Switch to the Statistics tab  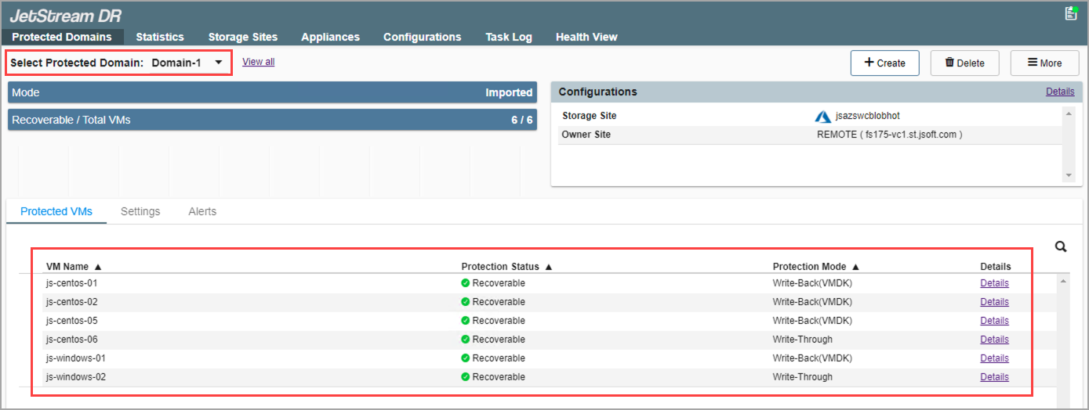click(160, 37)
